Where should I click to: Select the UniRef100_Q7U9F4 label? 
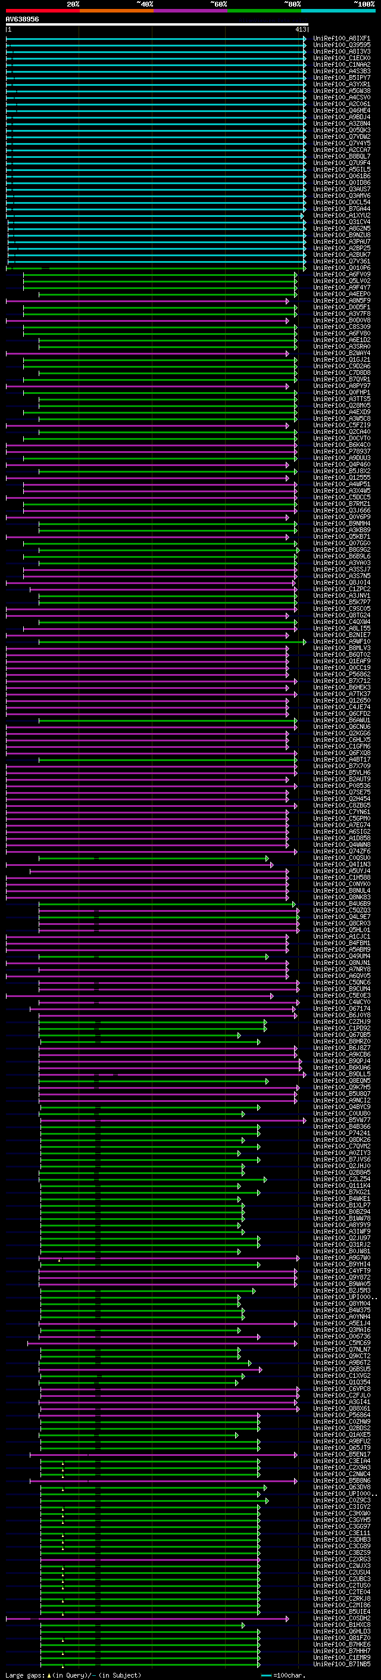coord(341,163)
